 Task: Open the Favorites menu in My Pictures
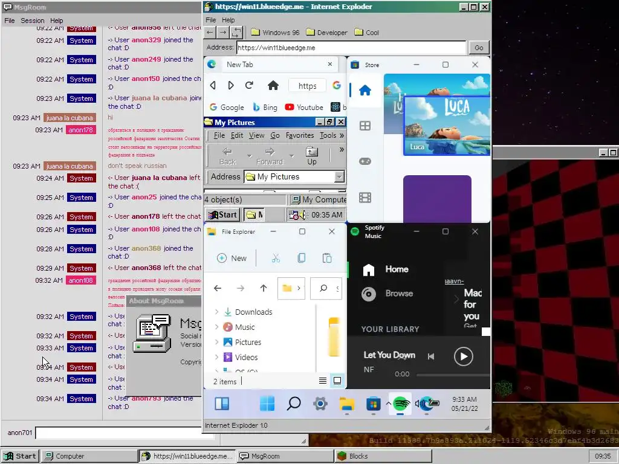coord(300,135)
